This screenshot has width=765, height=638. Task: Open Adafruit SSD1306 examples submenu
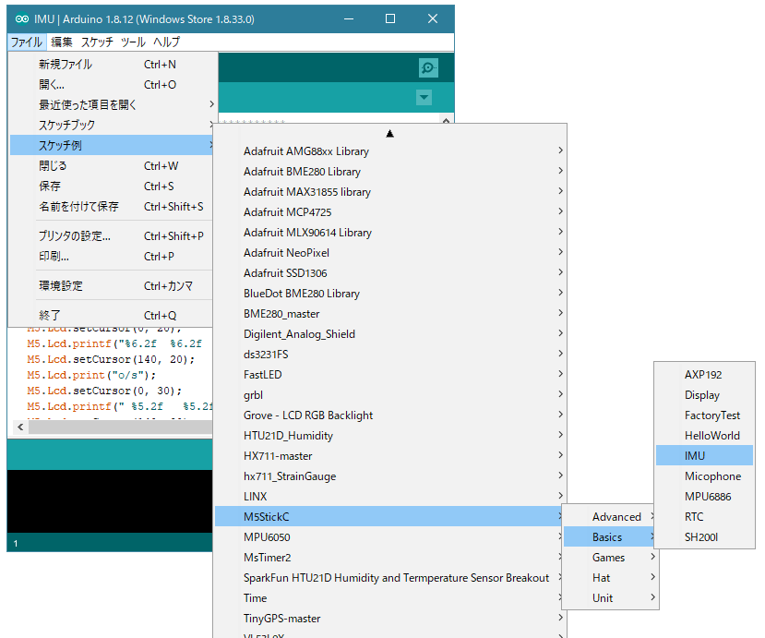coord(390,273)
